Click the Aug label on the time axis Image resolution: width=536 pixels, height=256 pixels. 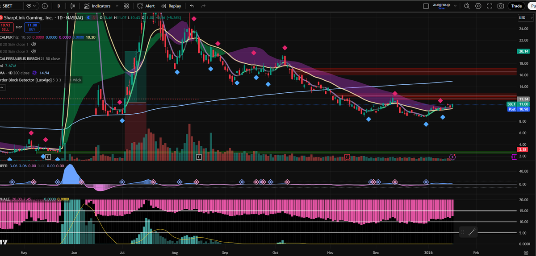click(x=175, y=252)
